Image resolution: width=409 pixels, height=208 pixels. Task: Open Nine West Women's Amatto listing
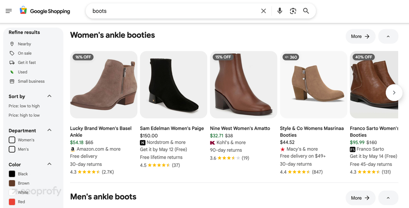pos(240,128)
